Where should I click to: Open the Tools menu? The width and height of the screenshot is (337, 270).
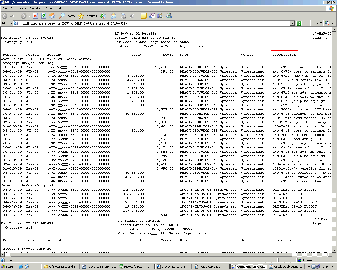(x=49, y=8)
